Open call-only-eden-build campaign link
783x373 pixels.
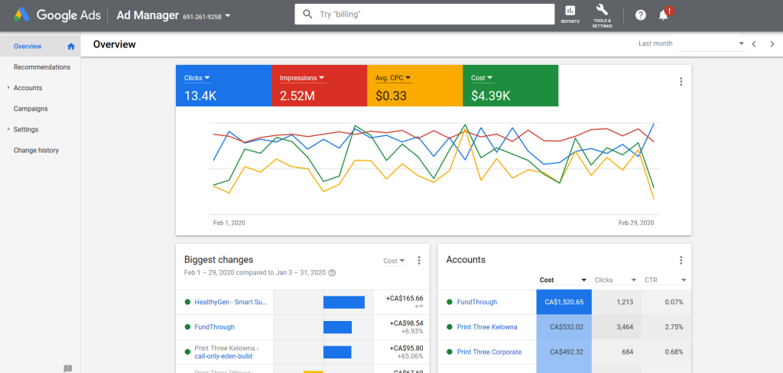[223, 356]
